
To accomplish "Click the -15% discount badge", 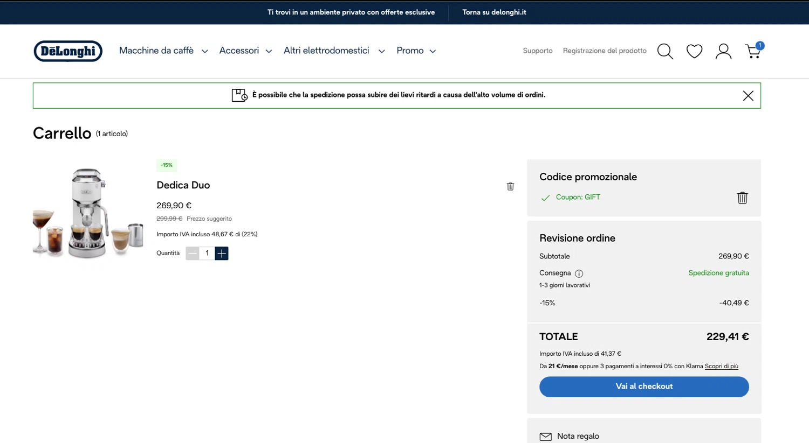I will pos(167,165).
